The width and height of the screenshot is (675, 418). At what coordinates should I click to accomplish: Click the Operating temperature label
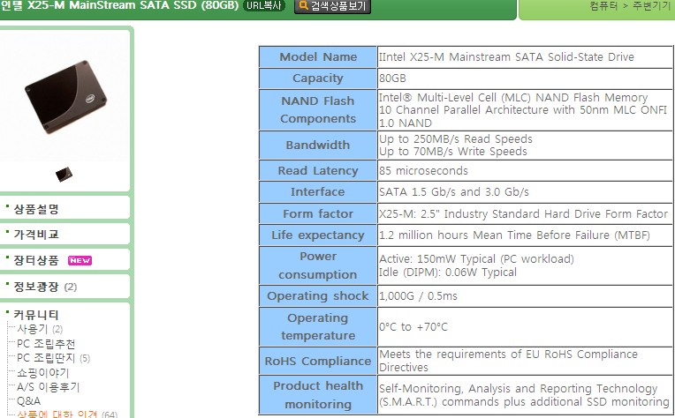click(318, 326)
